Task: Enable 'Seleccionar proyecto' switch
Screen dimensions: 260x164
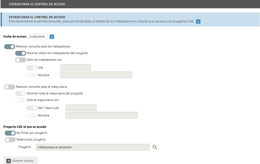Action: click(x=10, y=139)
